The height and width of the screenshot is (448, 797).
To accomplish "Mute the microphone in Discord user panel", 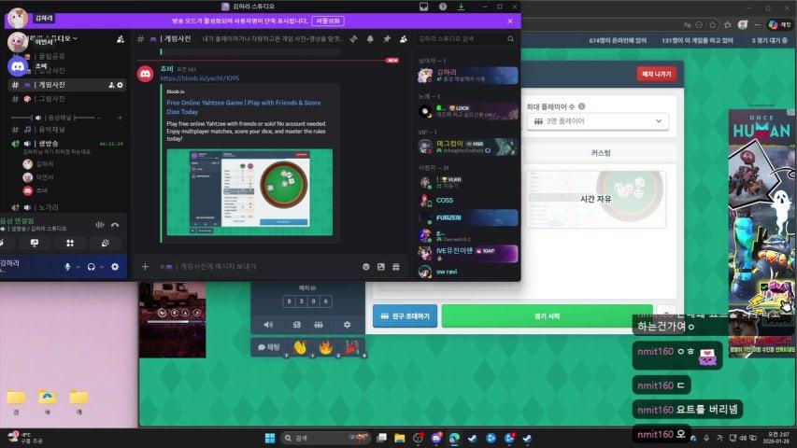I will [x=67, y=267].
